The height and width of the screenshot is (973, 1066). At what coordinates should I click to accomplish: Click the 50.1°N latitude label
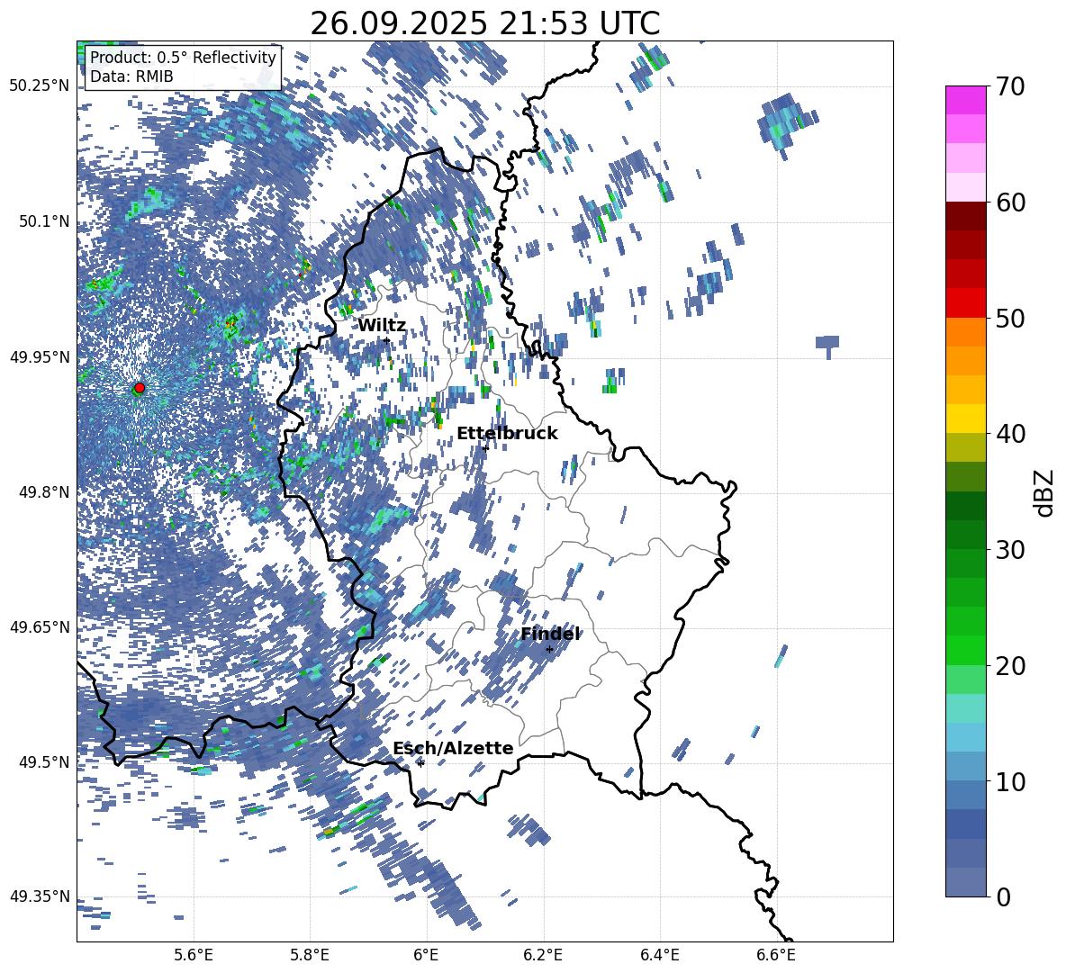pyautogui.click(x=45, y=221)
